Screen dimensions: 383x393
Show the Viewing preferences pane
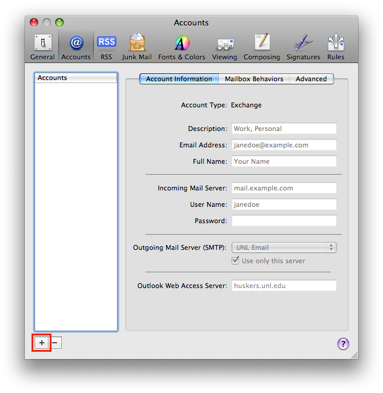point(224,47)
